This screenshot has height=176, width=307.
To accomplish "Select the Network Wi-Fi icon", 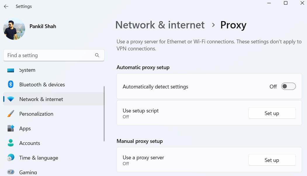I will 11,99.
